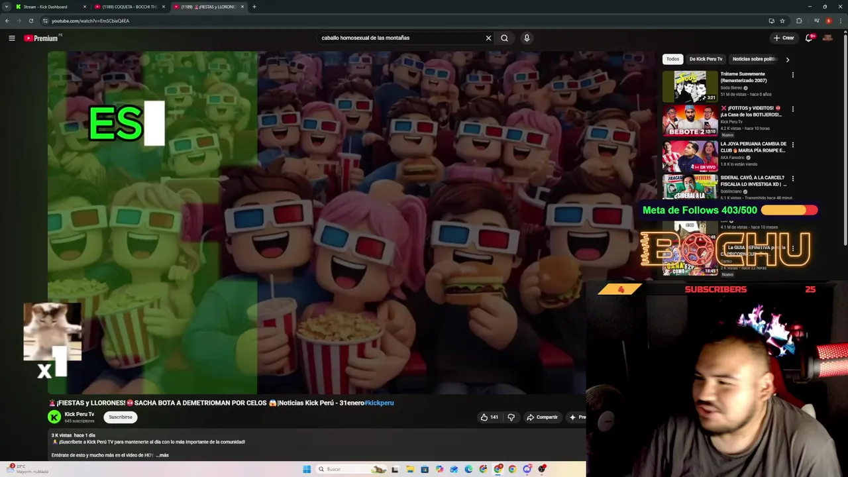
Task: Open the #kickperu hashtag link
Action: (379, 403)
